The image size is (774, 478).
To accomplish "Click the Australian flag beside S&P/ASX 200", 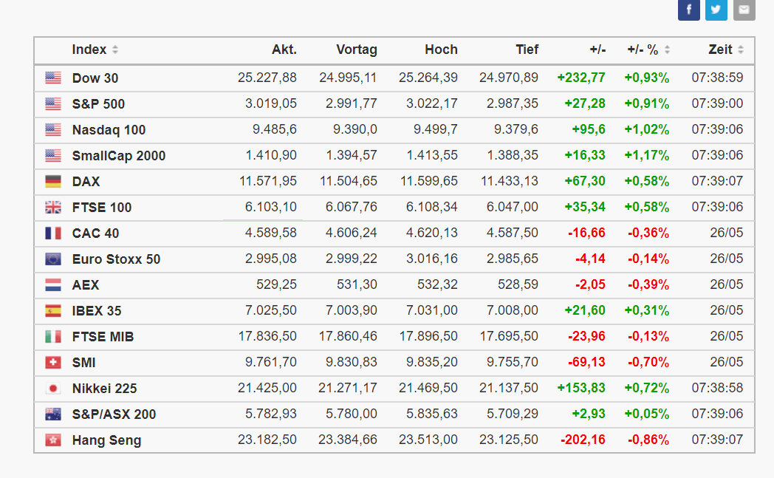I will (x=53, y=414).
